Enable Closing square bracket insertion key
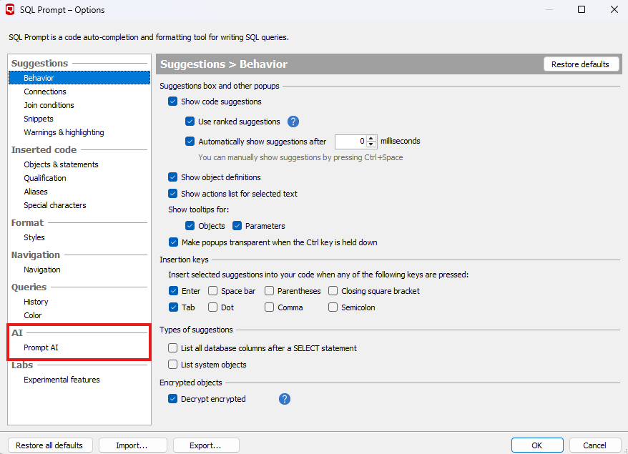Image resolution: width=628 pixels, height=454 pixels. 333,291
